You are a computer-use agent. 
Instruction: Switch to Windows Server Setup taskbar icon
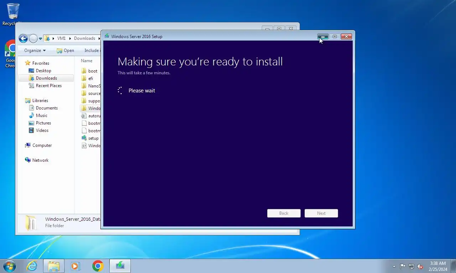click(120, 266)
